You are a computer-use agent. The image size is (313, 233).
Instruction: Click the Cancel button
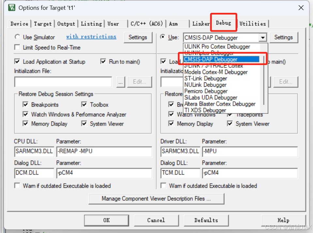pyautogui.click(x=156, y=220)
